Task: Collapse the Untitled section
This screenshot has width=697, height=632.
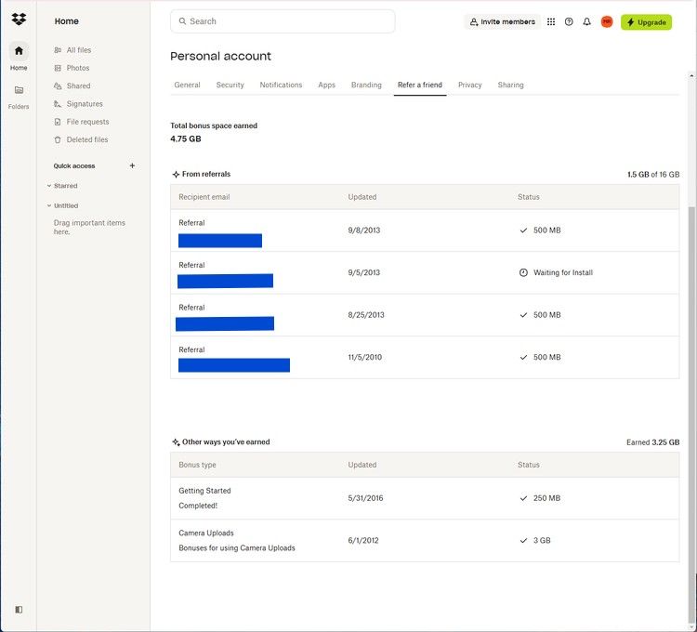Action: point(49,205)
